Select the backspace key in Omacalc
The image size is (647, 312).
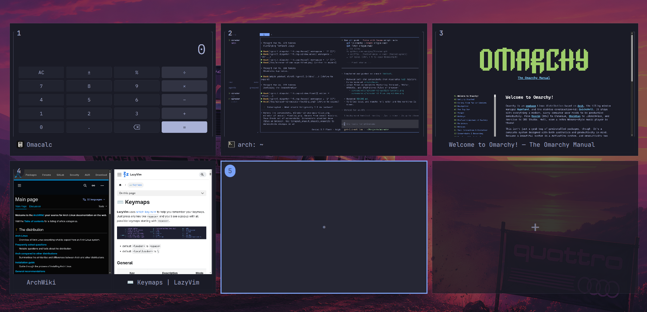pyautogui.click(x=137, y=127)
